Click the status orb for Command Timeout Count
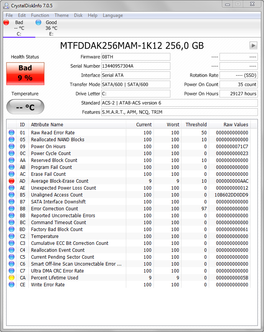This screenshot has width=264, height=332. pos(12,223)
